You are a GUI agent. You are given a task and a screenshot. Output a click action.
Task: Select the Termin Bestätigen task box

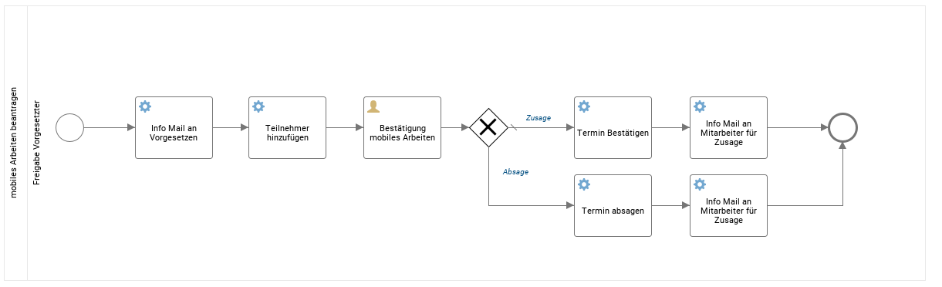(x=613, y=127)
